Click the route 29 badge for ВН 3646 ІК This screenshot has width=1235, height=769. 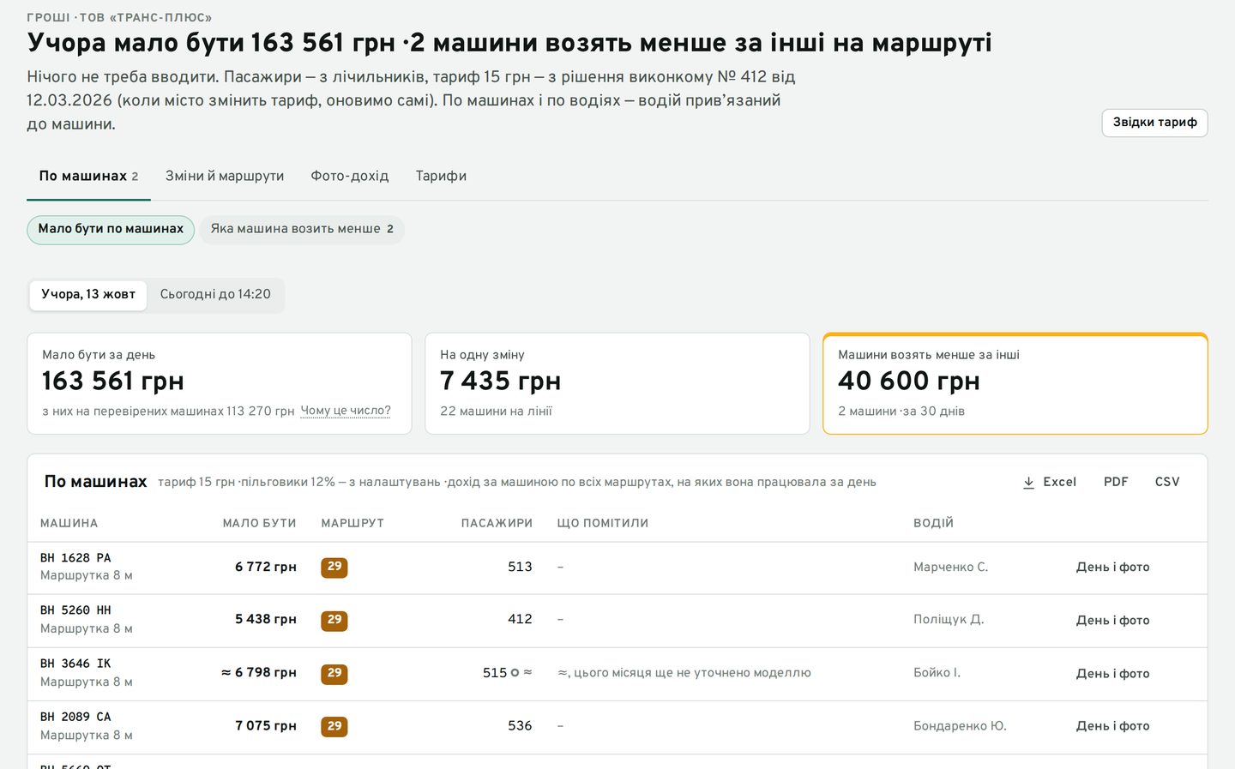pos(334,673)
